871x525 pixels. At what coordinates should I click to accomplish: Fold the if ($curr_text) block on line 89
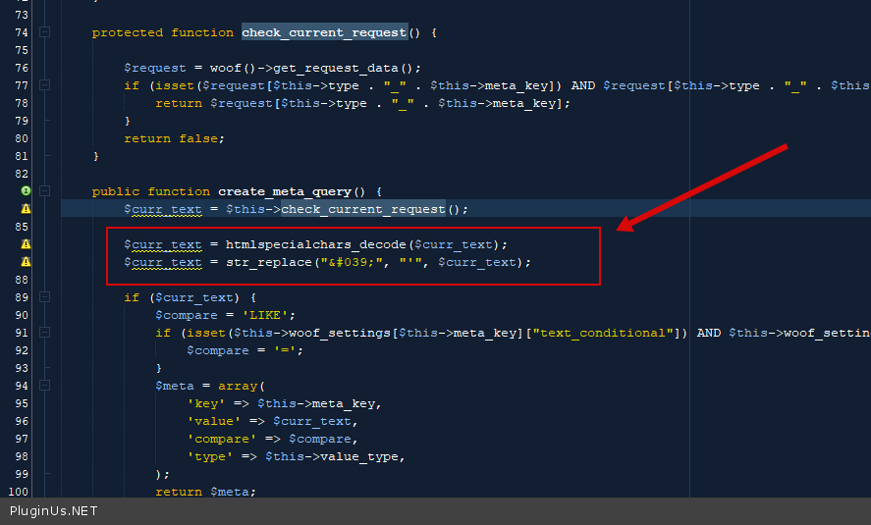pyautogui.click(x=45, y=297)
